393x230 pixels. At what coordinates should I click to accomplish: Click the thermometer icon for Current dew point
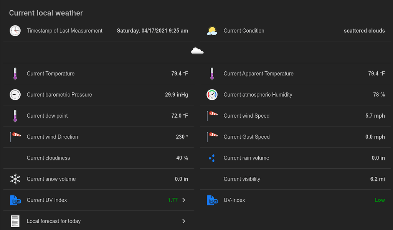tap(15, 116)
